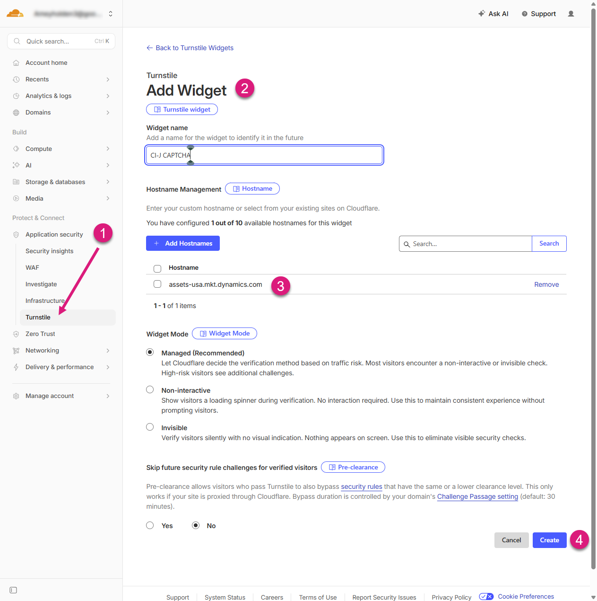Open the Turnstile widget docs badge

182,109
